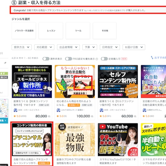Open 副業をつくる【未来コンテンツ製作所】 service title
Screen dimensions: 166x166
coord(31,103)
